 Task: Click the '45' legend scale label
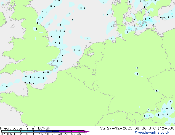coord(79,134)
